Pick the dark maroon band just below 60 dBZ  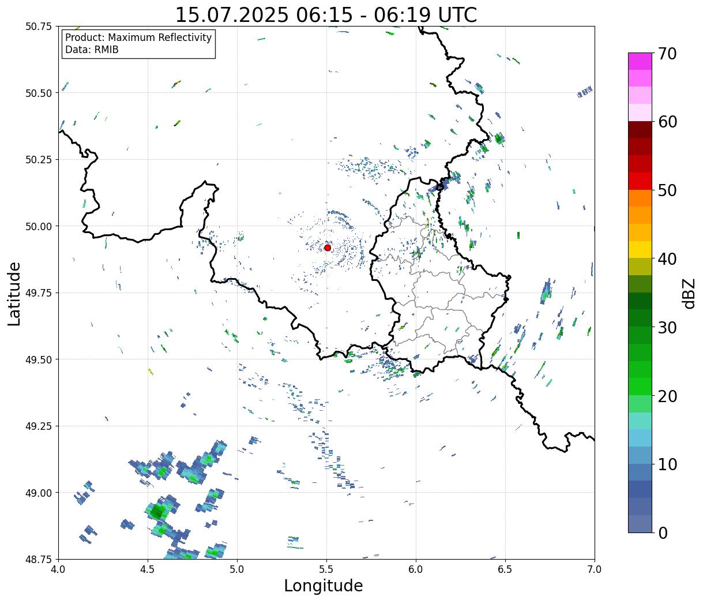tap(640, 129)
